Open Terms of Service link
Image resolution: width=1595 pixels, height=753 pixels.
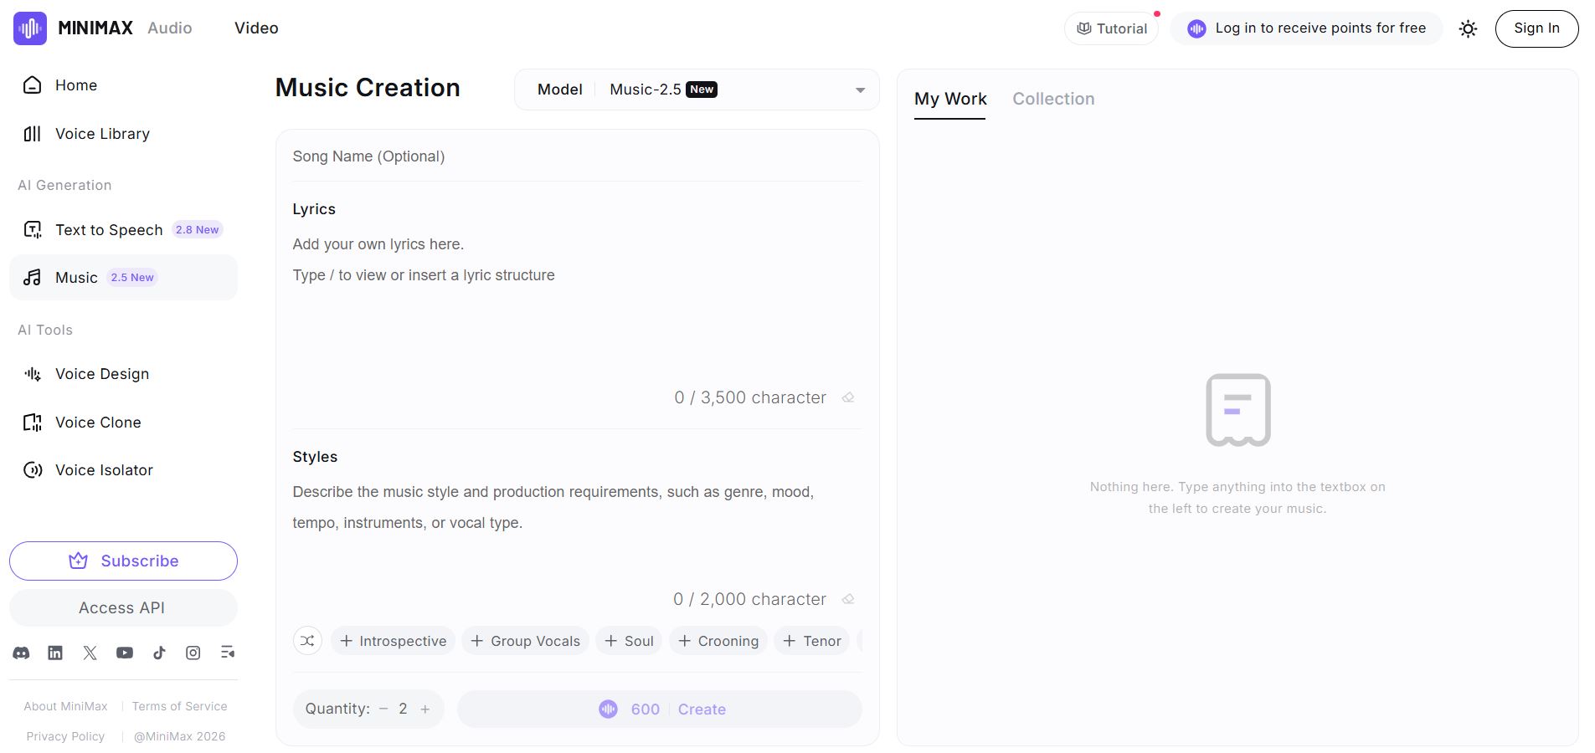point(179,706)
